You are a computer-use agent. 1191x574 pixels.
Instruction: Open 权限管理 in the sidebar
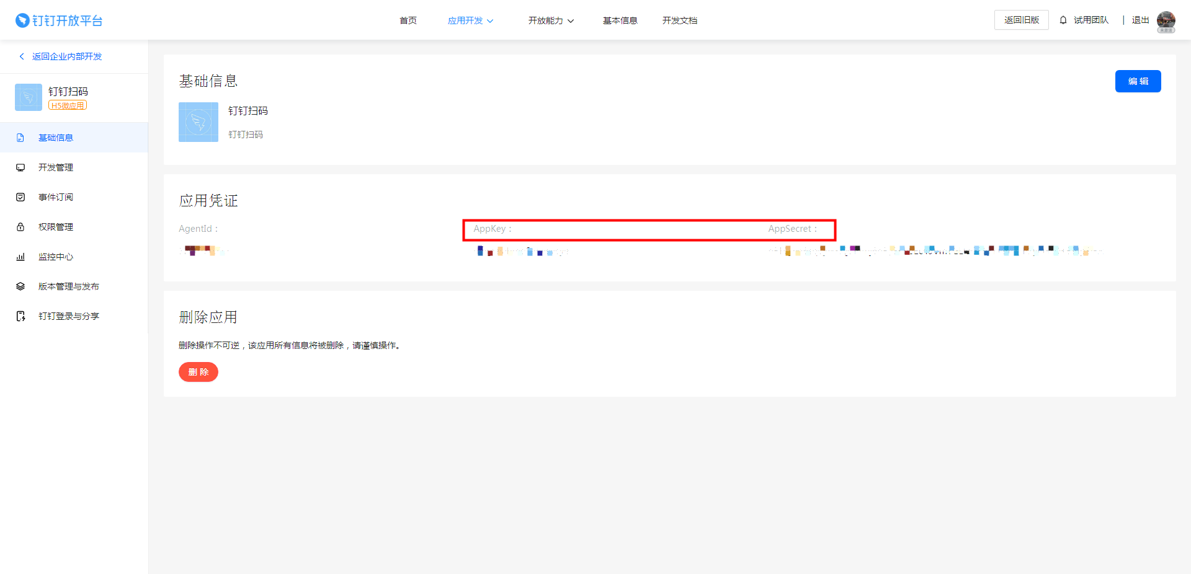point(74,227)
